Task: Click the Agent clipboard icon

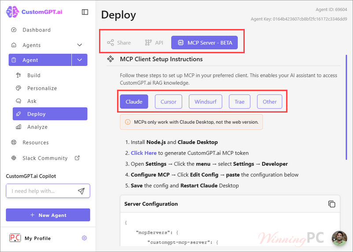Action: click(x=14, y=60)
